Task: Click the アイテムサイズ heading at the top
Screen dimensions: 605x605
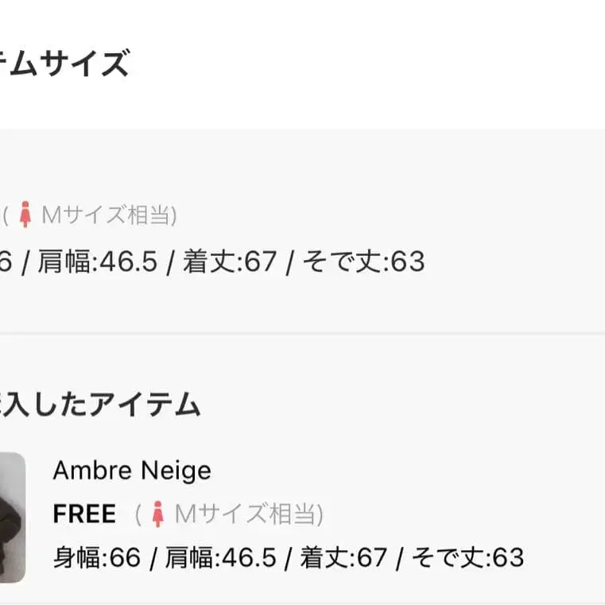Action: 64,62
